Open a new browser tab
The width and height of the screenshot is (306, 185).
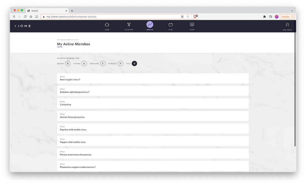tap(72, 11)
